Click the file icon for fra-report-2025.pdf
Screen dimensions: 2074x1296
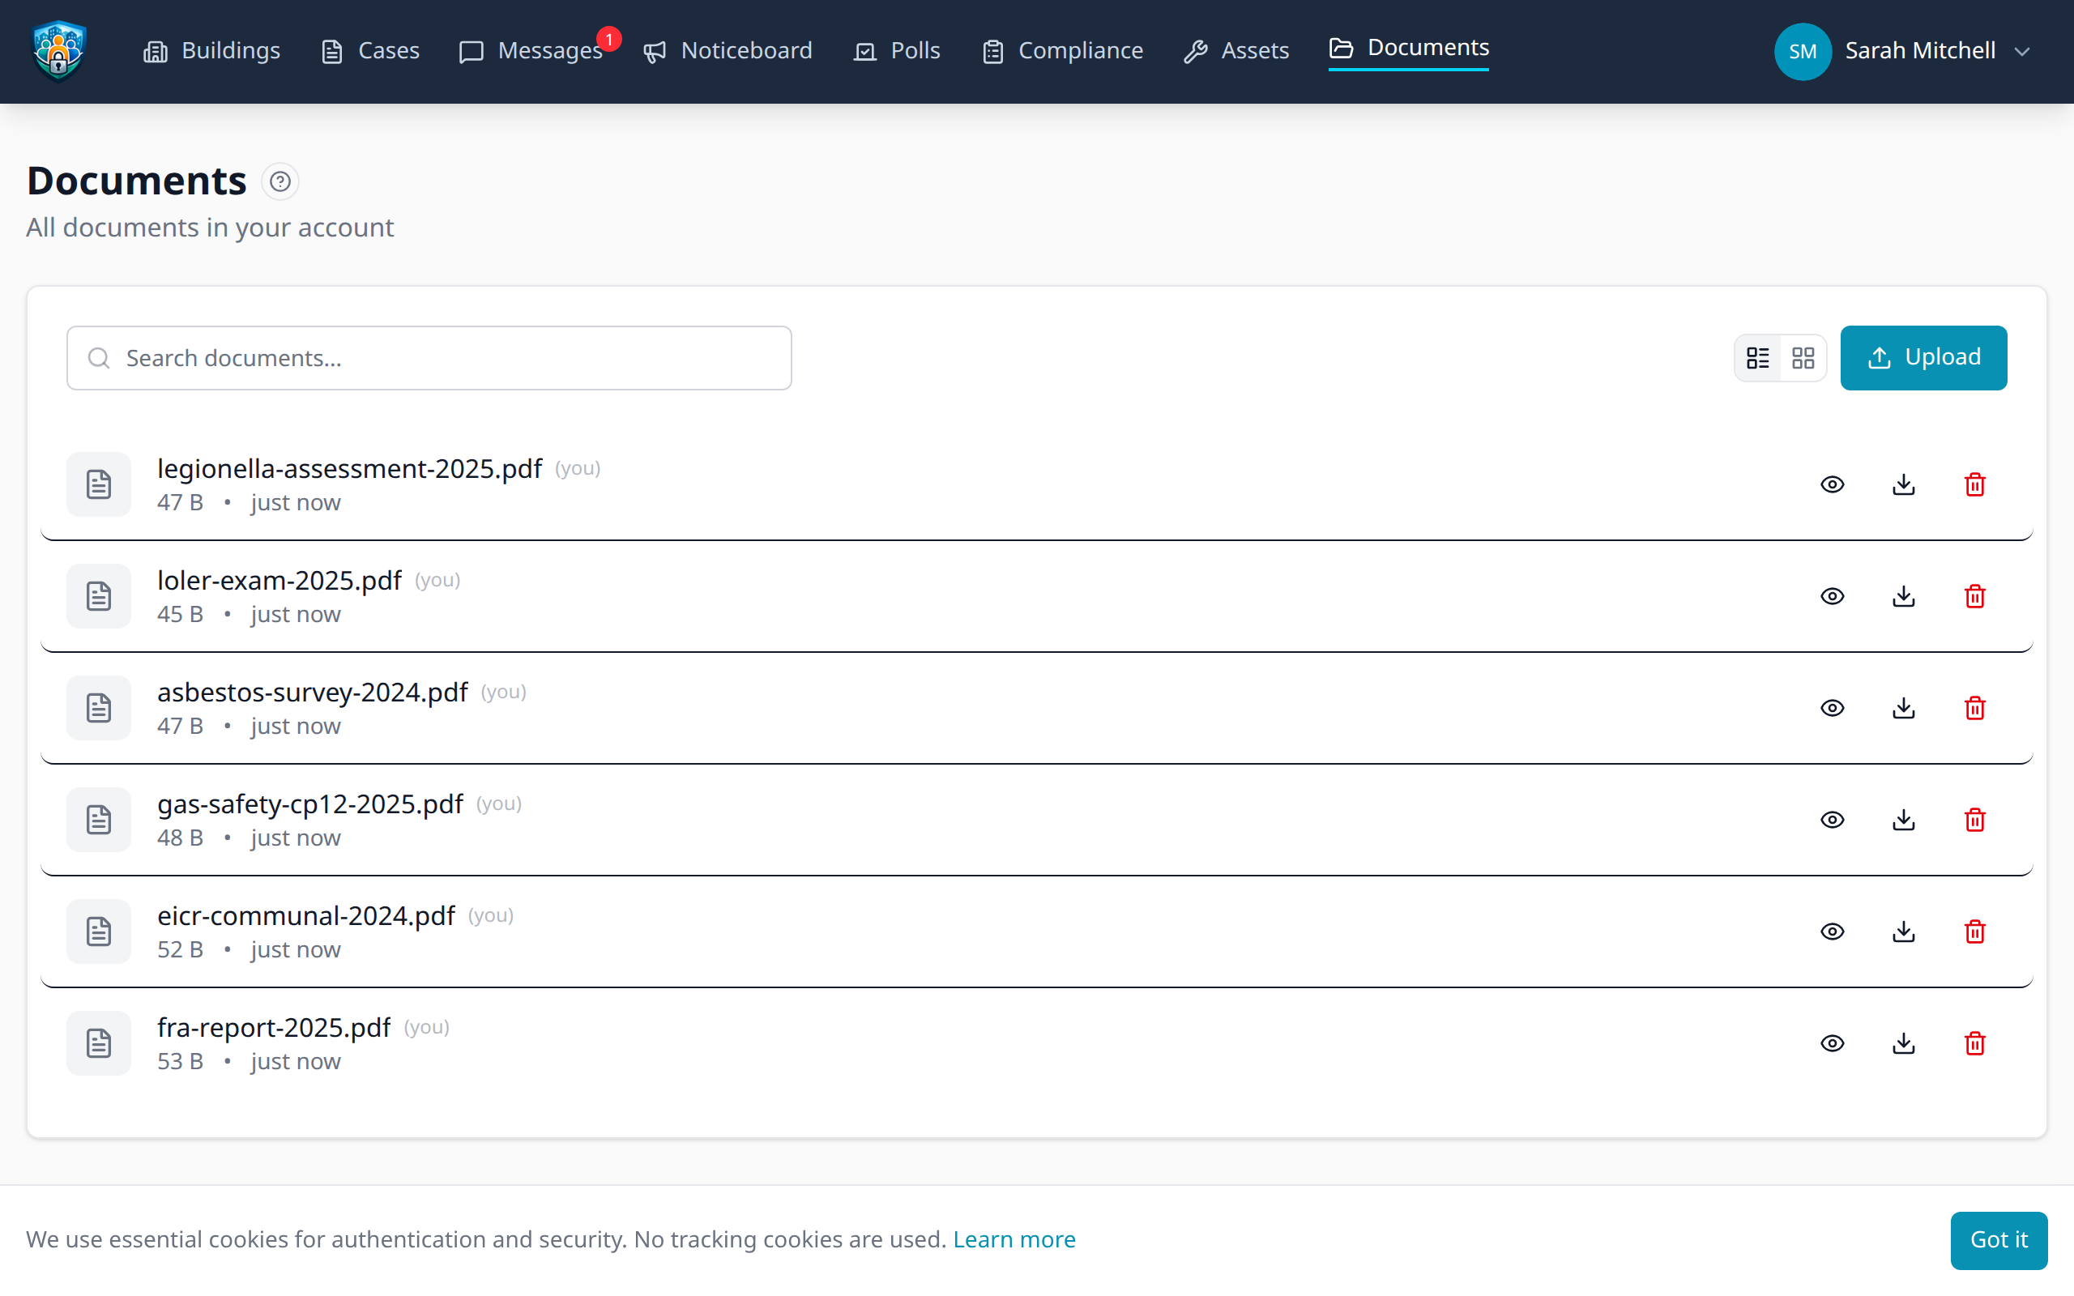click(x=99, y=1043)
